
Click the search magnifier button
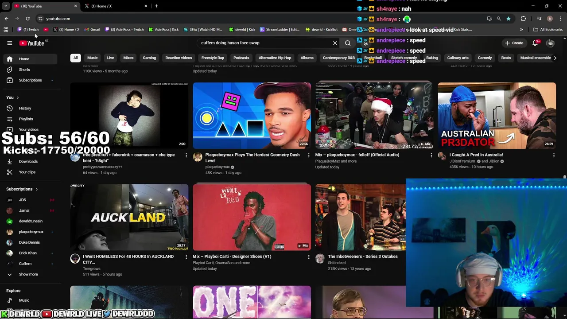pos(348,43)
